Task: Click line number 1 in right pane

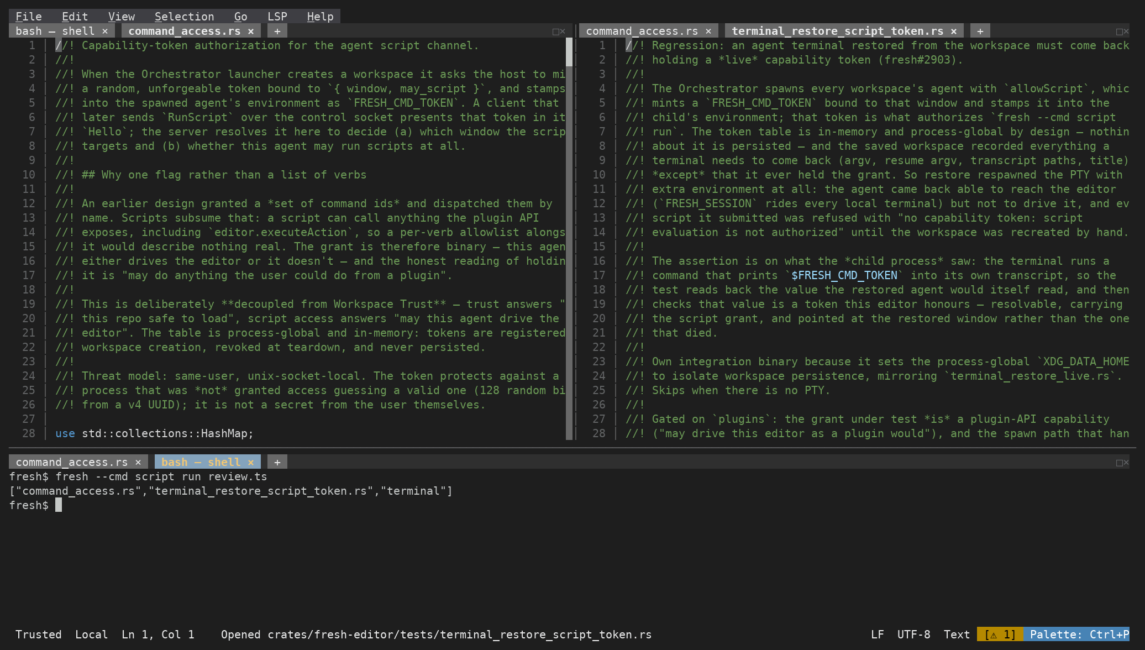Action: click(602, 45)
